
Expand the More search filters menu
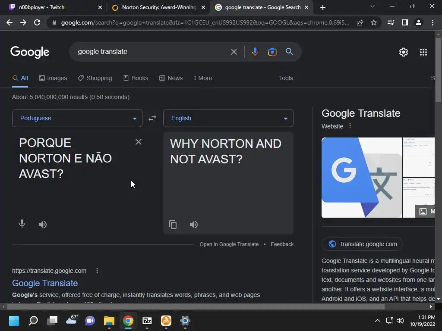coord(203,78)
